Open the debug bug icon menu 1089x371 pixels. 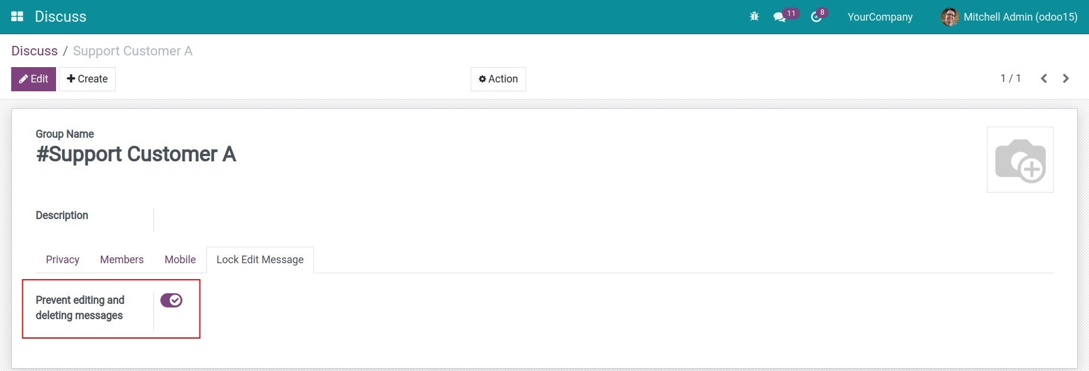tap(754, 17)
